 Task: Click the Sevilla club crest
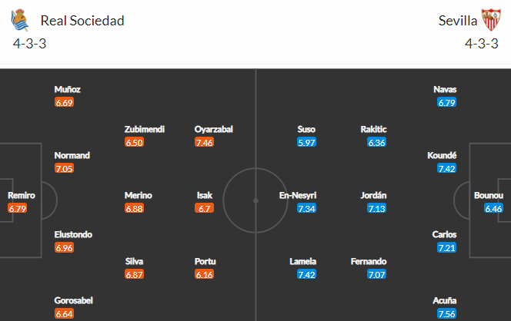(490, 19)
